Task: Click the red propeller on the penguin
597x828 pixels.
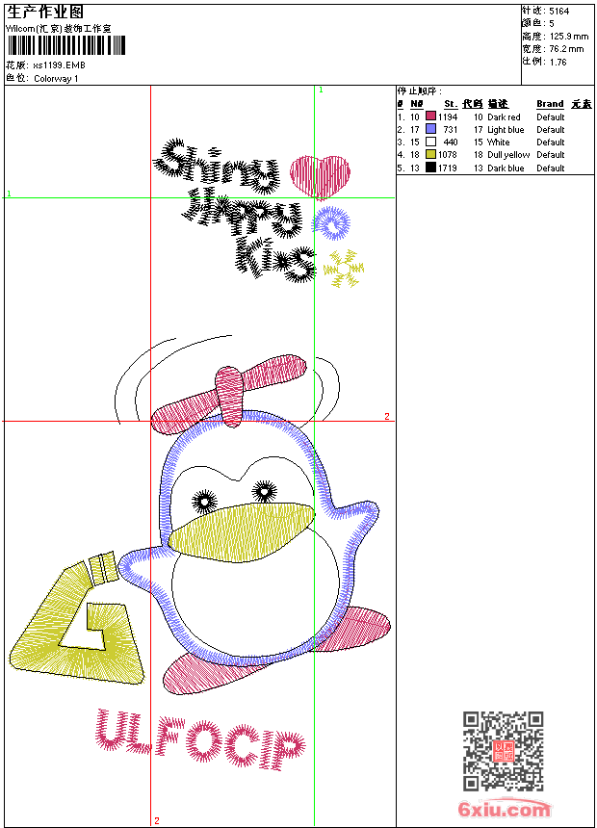Action: (229, 395)
